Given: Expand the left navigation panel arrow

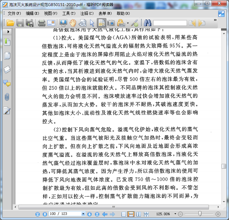Looking at the screenshot, I should click(8, 32).
